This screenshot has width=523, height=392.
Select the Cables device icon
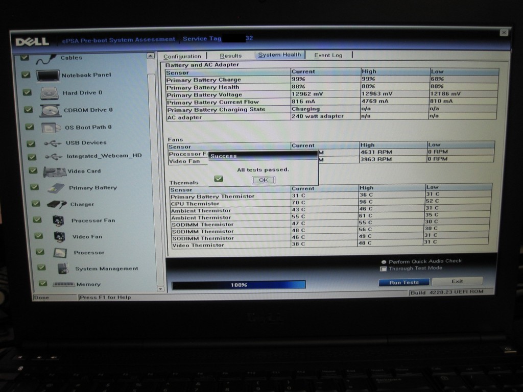click(x=46, y=59)
